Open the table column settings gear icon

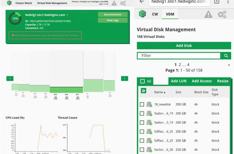pos(143,91)
